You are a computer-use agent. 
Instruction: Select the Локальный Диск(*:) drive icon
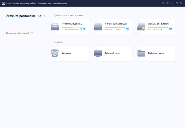(141, 27)
